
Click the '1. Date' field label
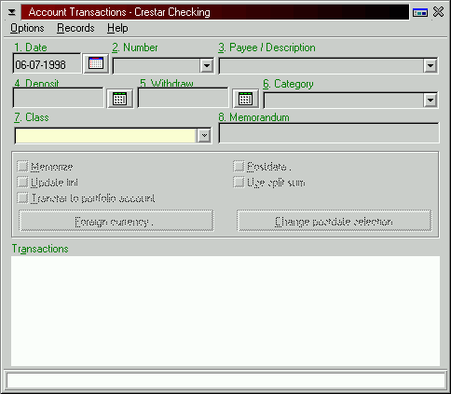[31, 48]
